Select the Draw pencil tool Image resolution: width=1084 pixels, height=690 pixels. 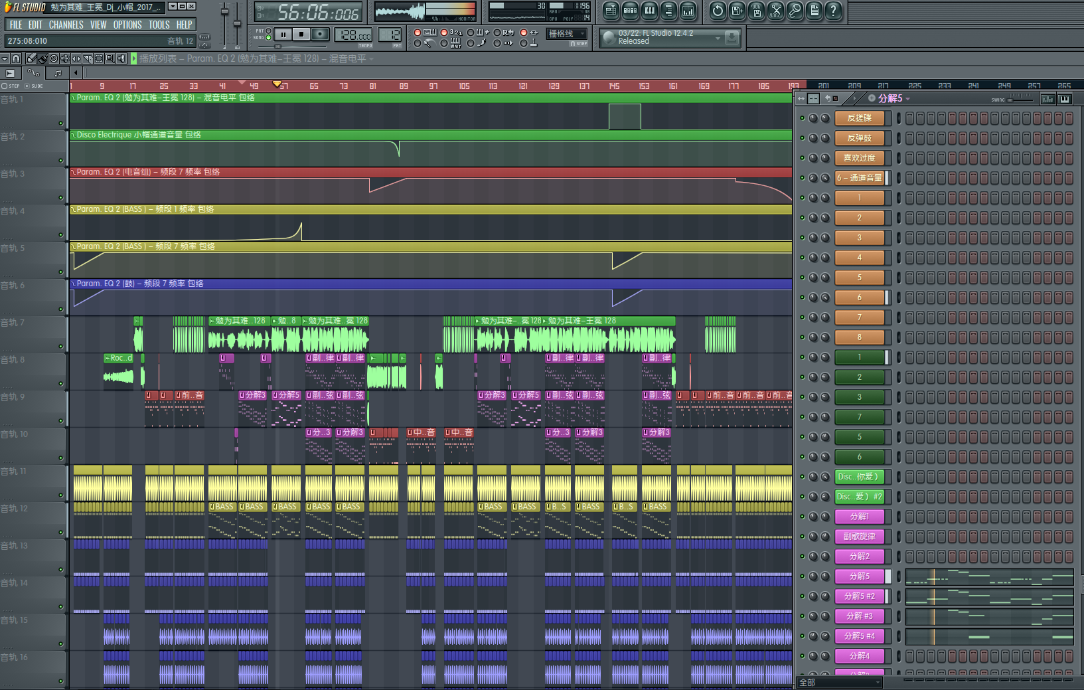[31, 58]
